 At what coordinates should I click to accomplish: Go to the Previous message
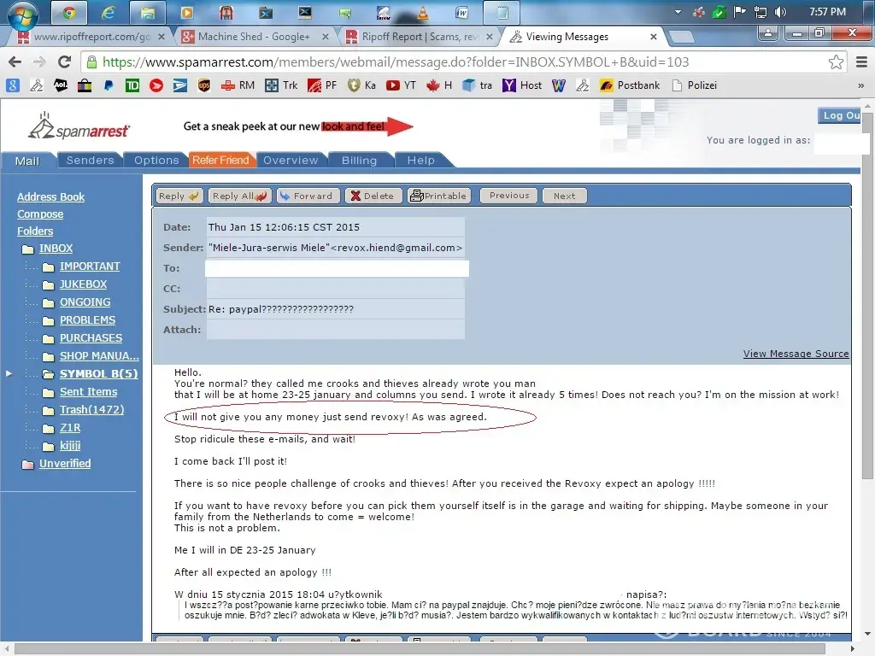509,196
